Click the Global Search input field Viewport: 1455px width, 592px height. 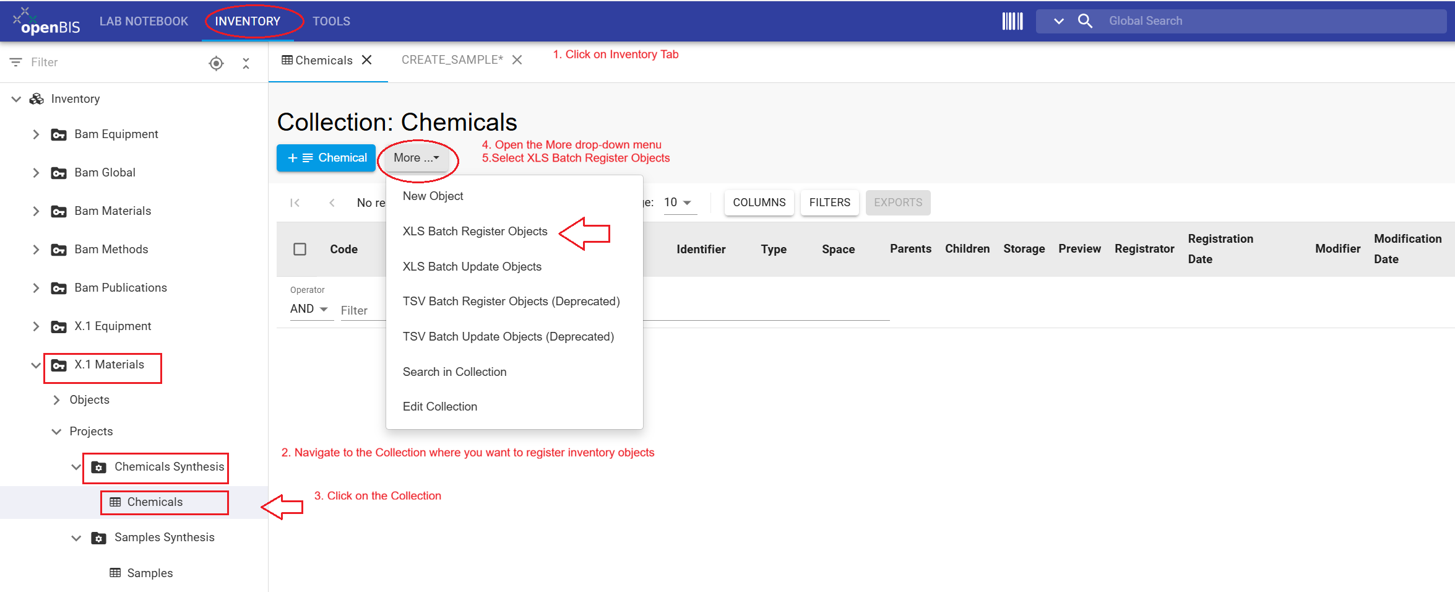click(x=1275, y=21)
